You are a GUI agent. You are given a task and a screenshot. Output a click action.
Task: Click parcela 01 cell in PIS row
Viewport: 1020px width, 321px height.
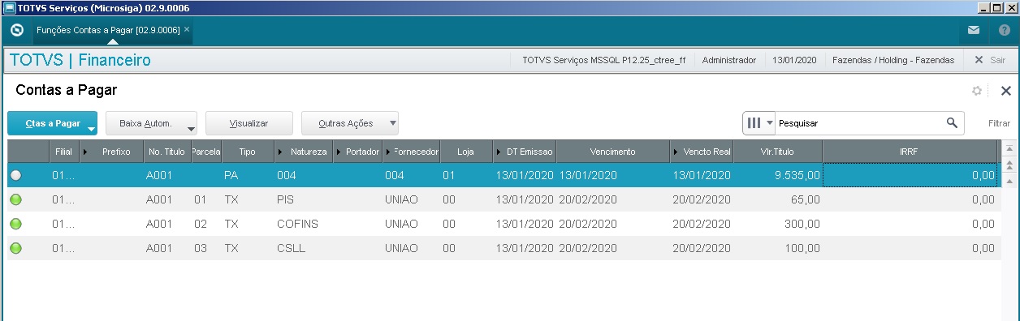pyautogui.click(x=205, y=199)
